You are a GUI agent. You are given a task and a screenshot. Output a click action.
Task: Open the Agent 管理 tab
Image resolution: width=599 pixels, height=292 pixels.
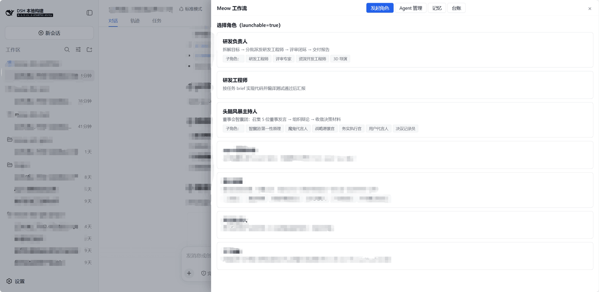pyautogui.click(x=410, y=8)
